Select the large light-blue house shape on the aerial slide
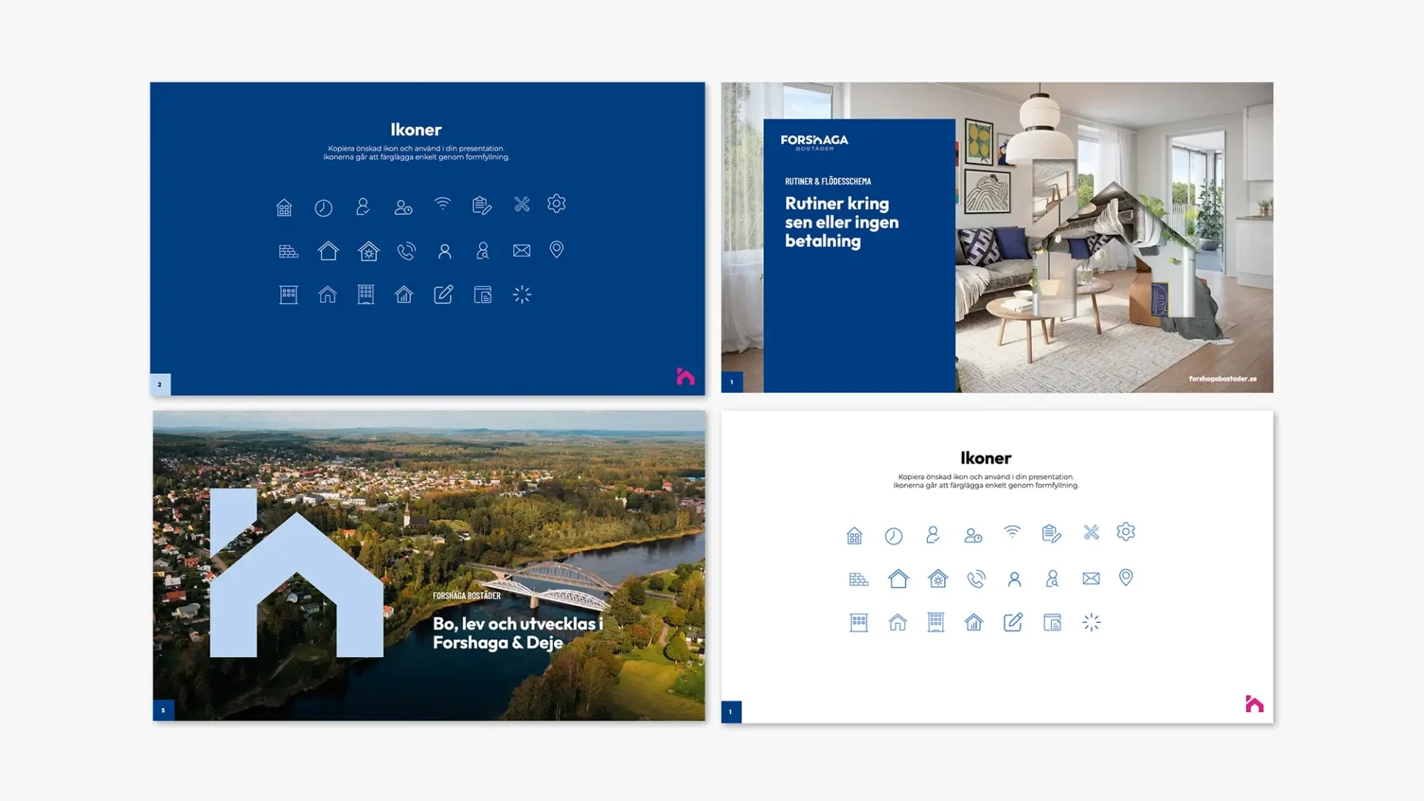This screenshot has height=801, width=1424. [296, 573]
